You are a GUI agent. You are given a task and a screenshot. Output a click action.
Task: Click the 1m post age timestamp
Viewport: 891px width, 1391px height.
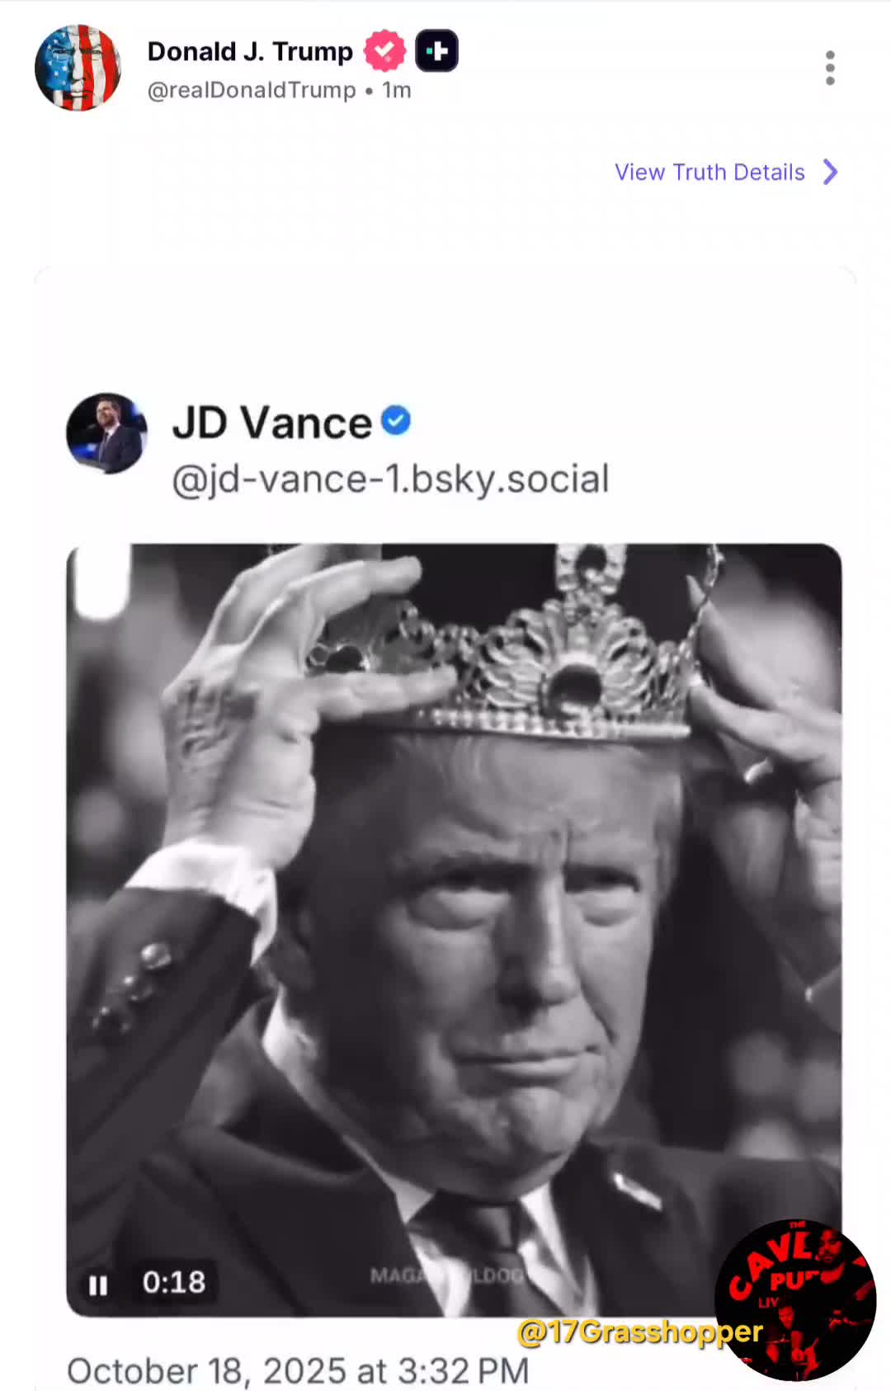397,90
